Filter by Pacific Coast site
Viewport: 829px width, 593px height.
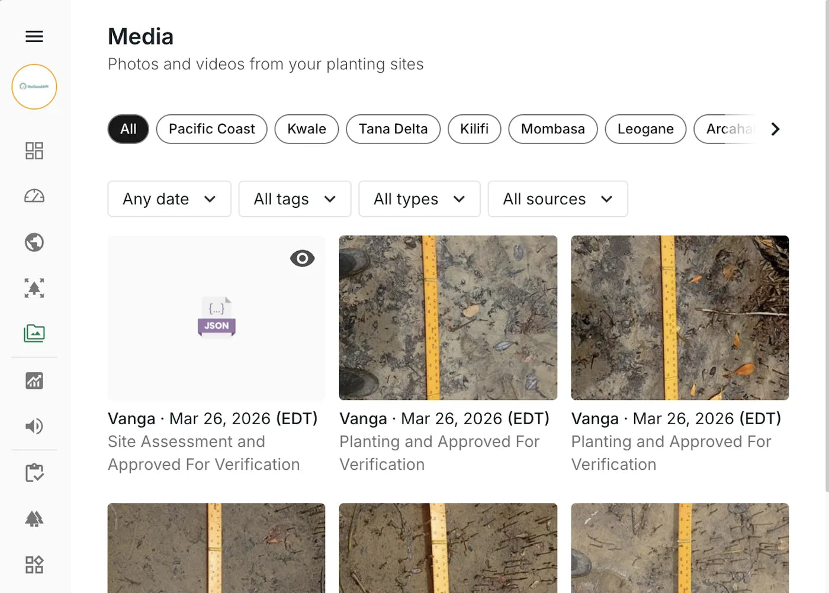(x=212, y=129)
